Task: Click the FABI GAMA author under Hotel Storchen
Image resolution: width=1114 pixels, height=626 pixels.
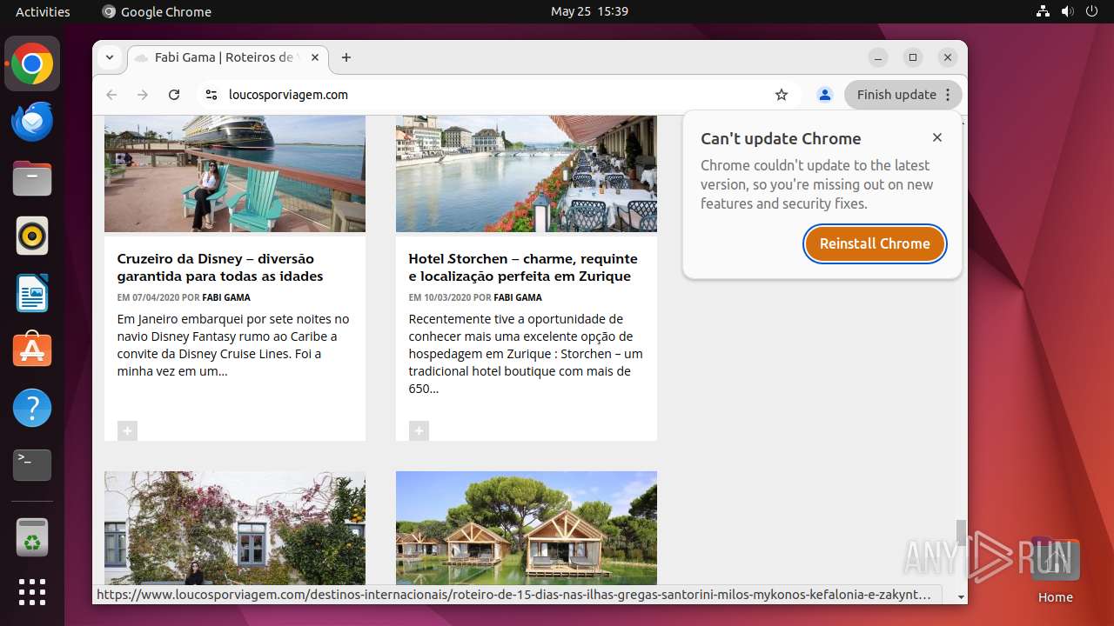Action: point(518,297)
